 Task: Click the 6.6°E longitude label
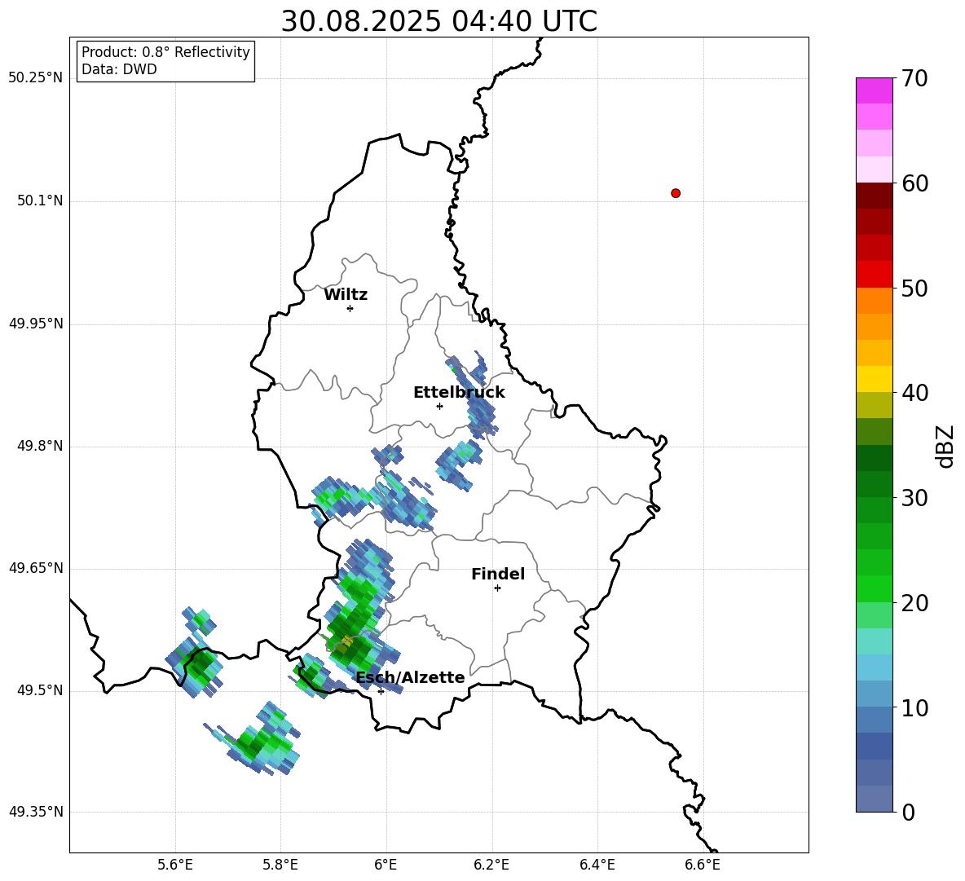[x=703, y=865]
